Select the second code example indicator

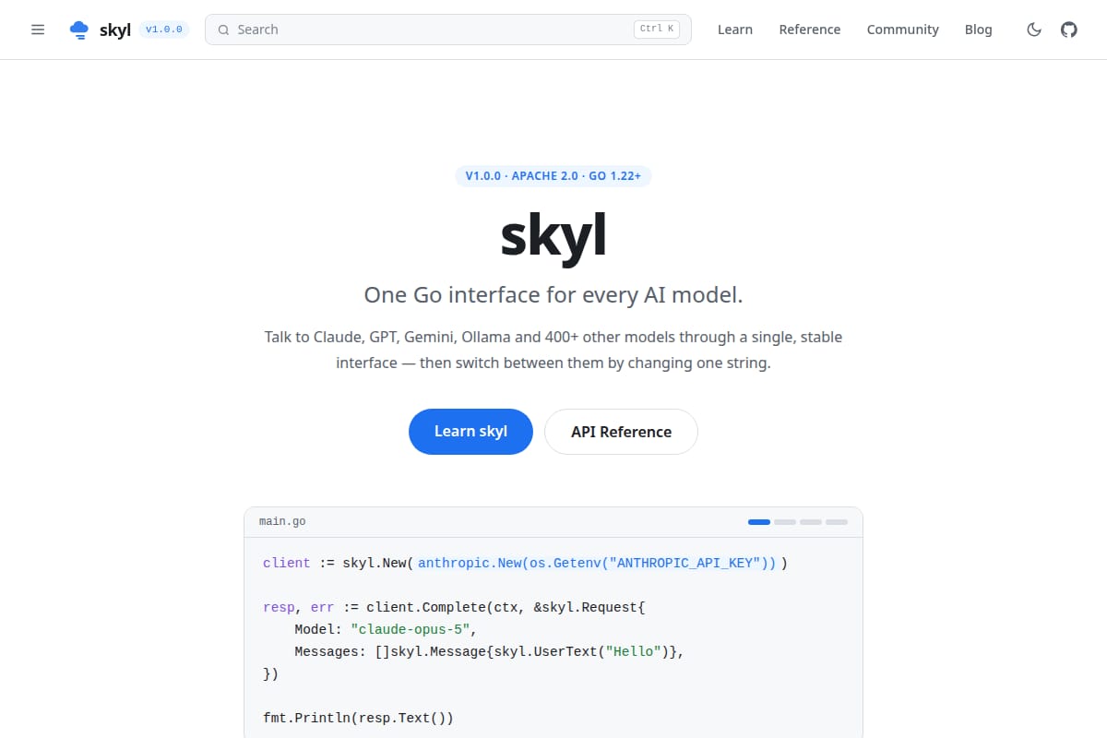[785, 522]
